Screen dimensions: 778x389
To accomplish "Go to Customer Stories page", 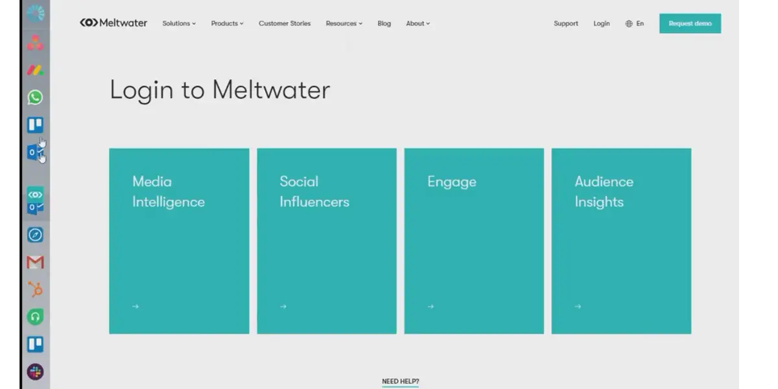I will (285, 23).
